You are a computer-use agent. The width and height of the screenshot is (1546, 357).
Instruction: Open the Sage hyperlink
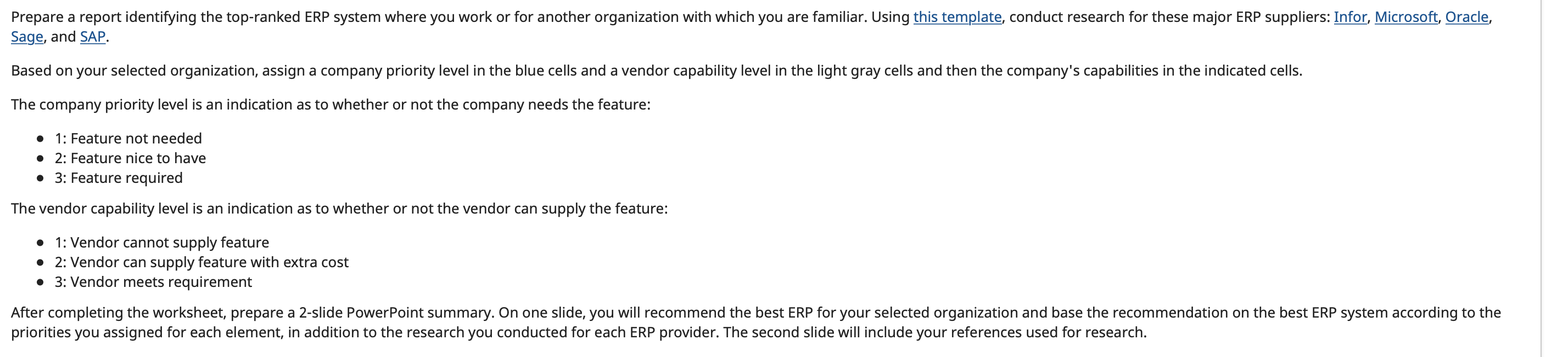pos(27,37)
